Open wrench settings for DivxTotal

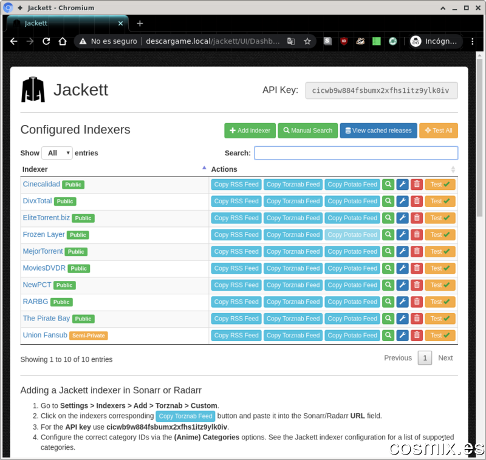(402, 201)
